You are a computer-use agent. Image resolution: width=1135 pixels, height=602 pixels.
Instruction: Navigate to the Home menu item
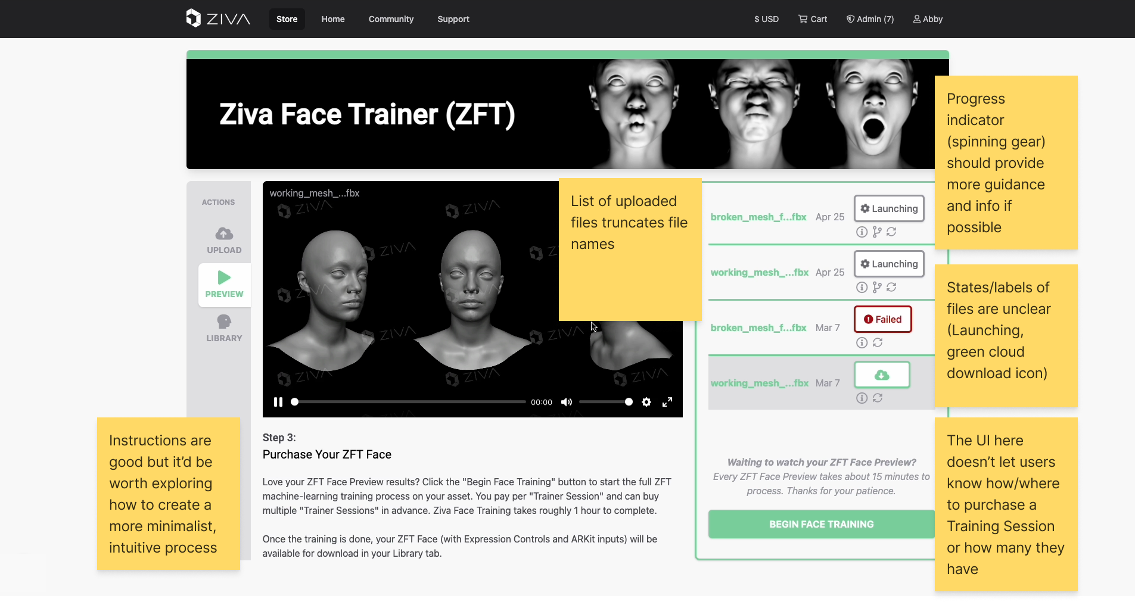[333, 19]
